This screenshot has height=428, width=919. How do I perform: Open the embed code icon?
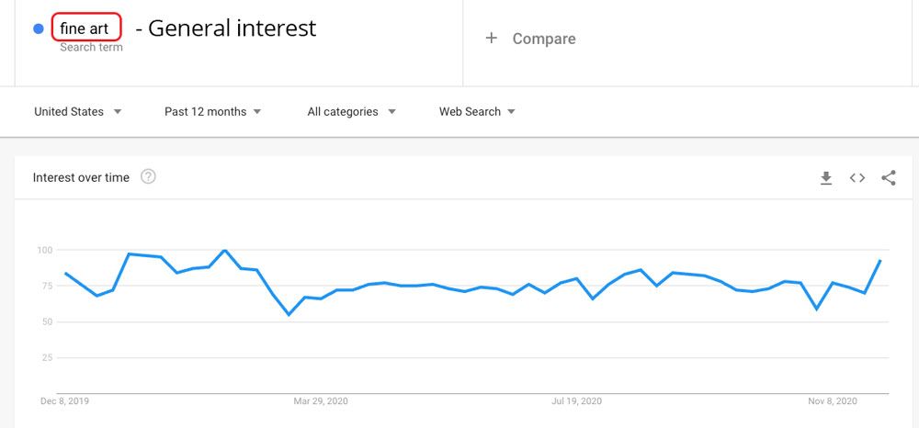coord(857,178)
